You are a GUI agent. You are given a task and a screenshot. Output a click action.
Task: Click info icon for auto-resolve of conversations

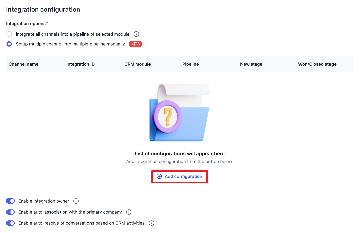click(151, 223)
